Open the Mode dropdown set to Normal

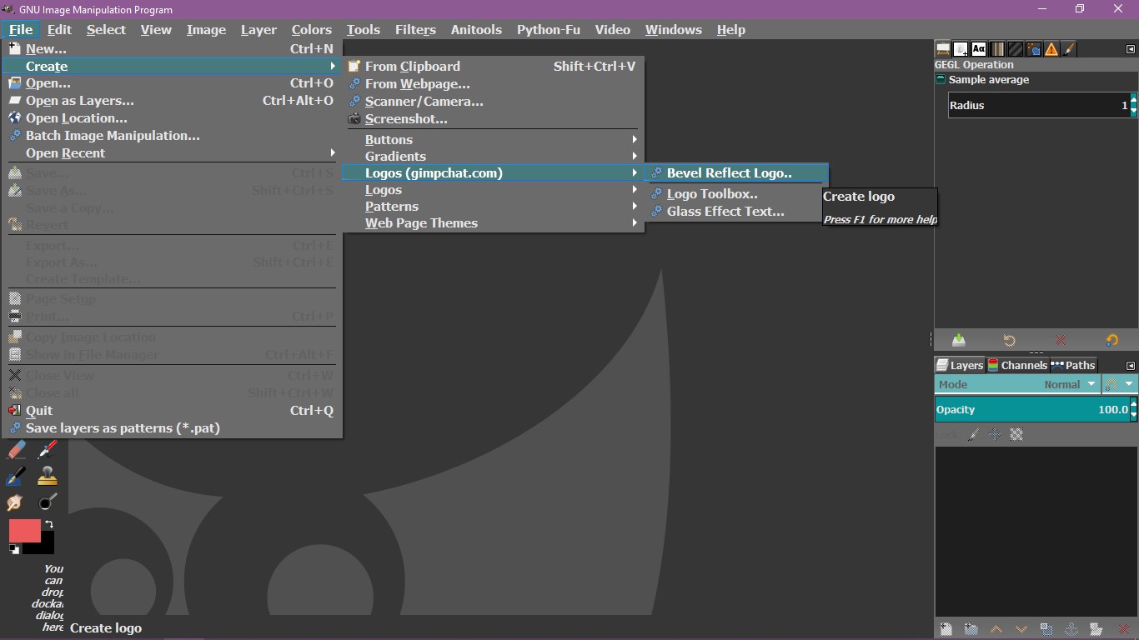[x=1017, y=384]
